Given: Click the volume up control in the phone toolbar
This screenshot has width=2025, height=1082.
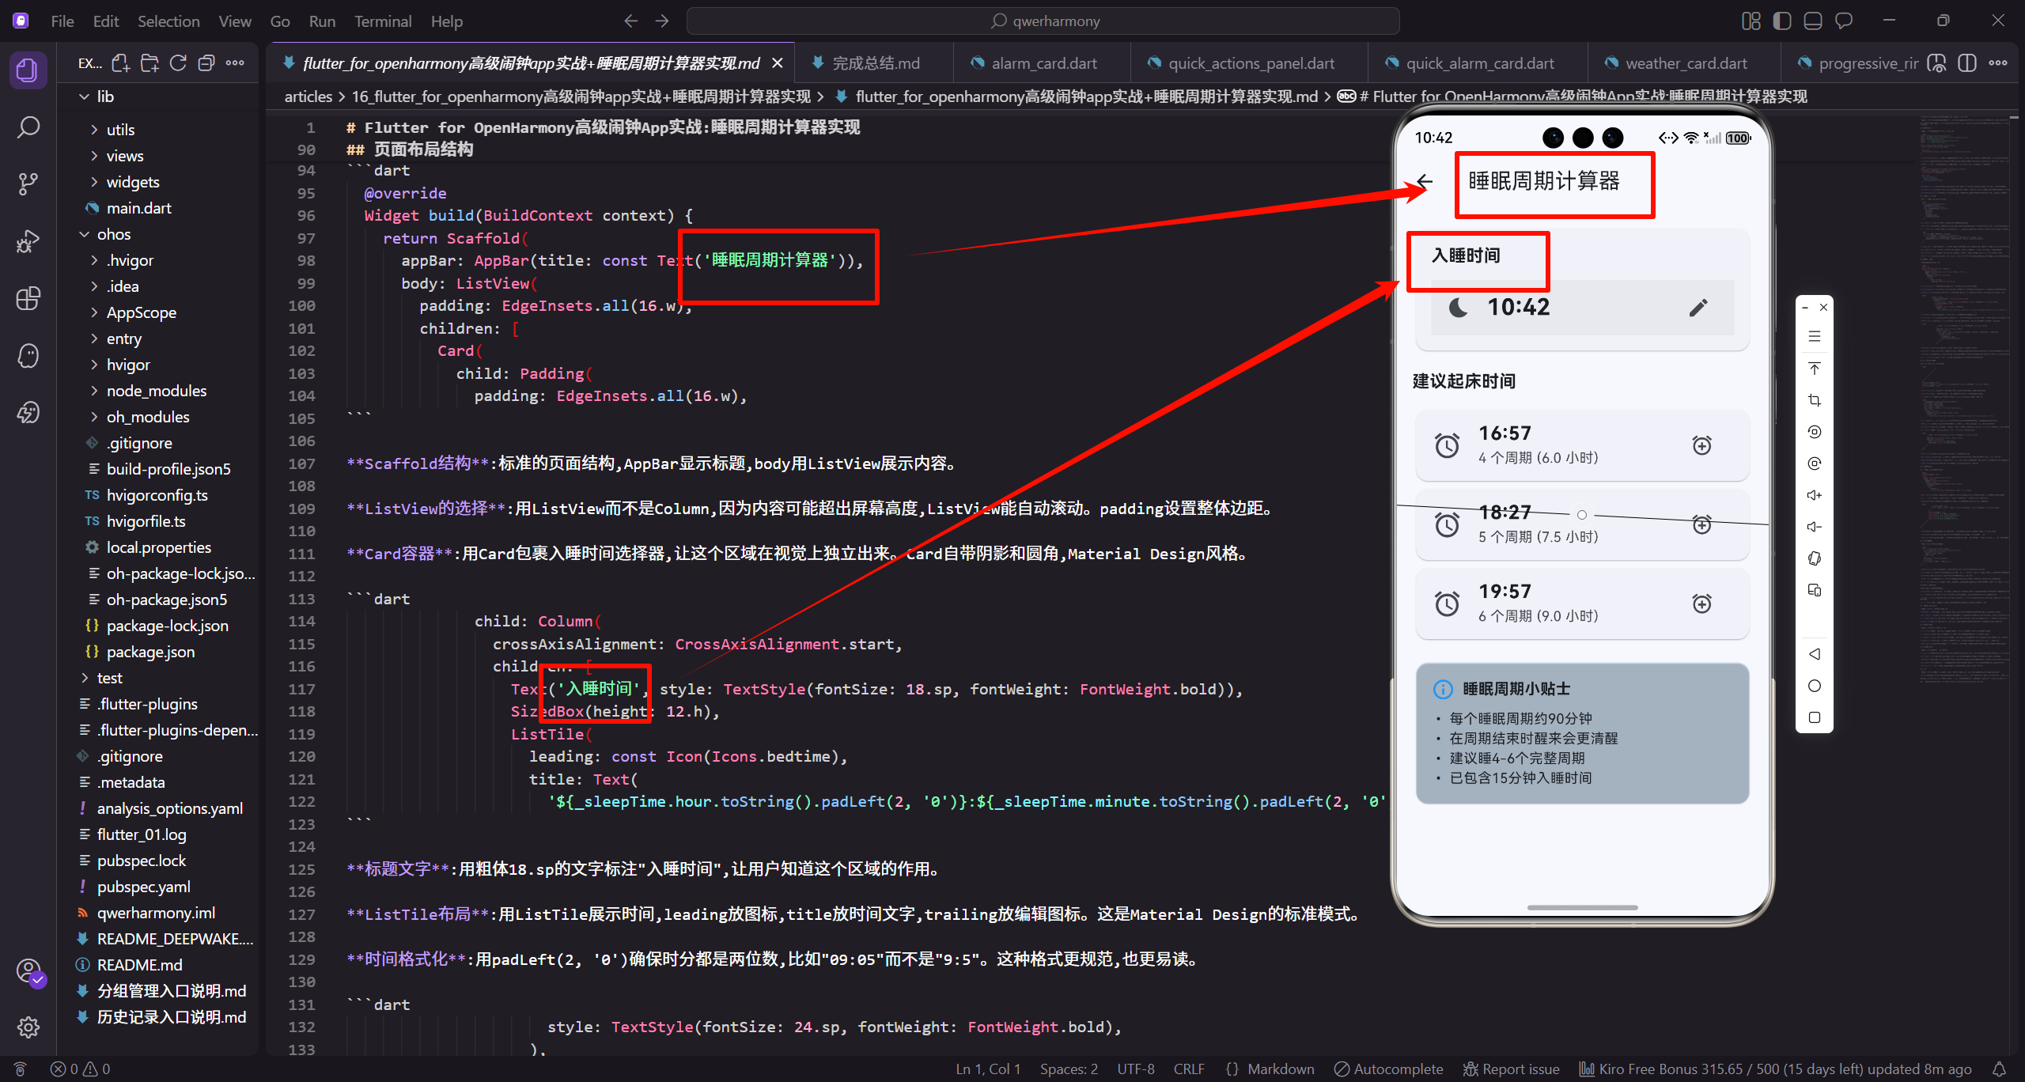Looking at the screenshot, I should pos(1814,494).
